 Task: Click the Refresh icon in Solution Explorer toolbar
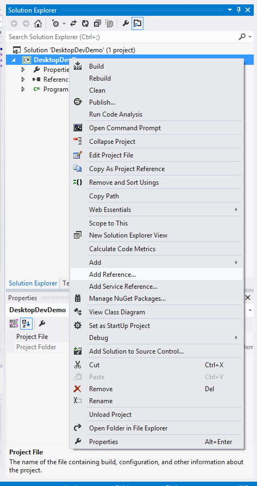(85, 23)
